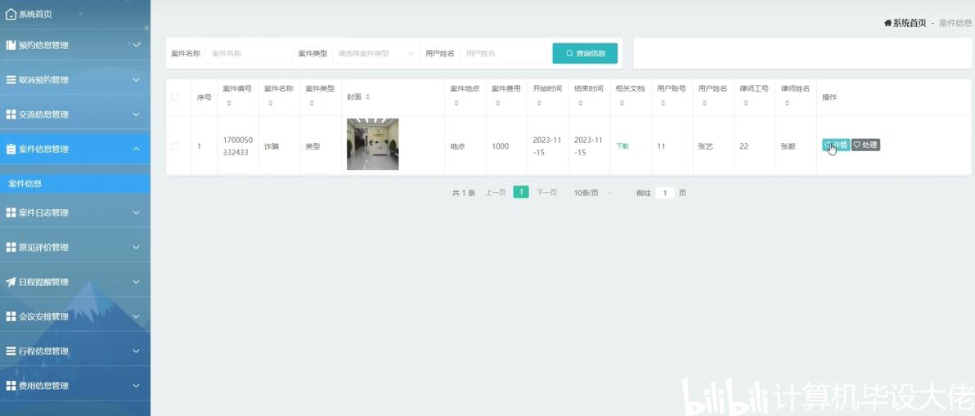This screenshot has height=416, width=975.
Task: Click the 用户姓名 input field
Action: (504, 53)
